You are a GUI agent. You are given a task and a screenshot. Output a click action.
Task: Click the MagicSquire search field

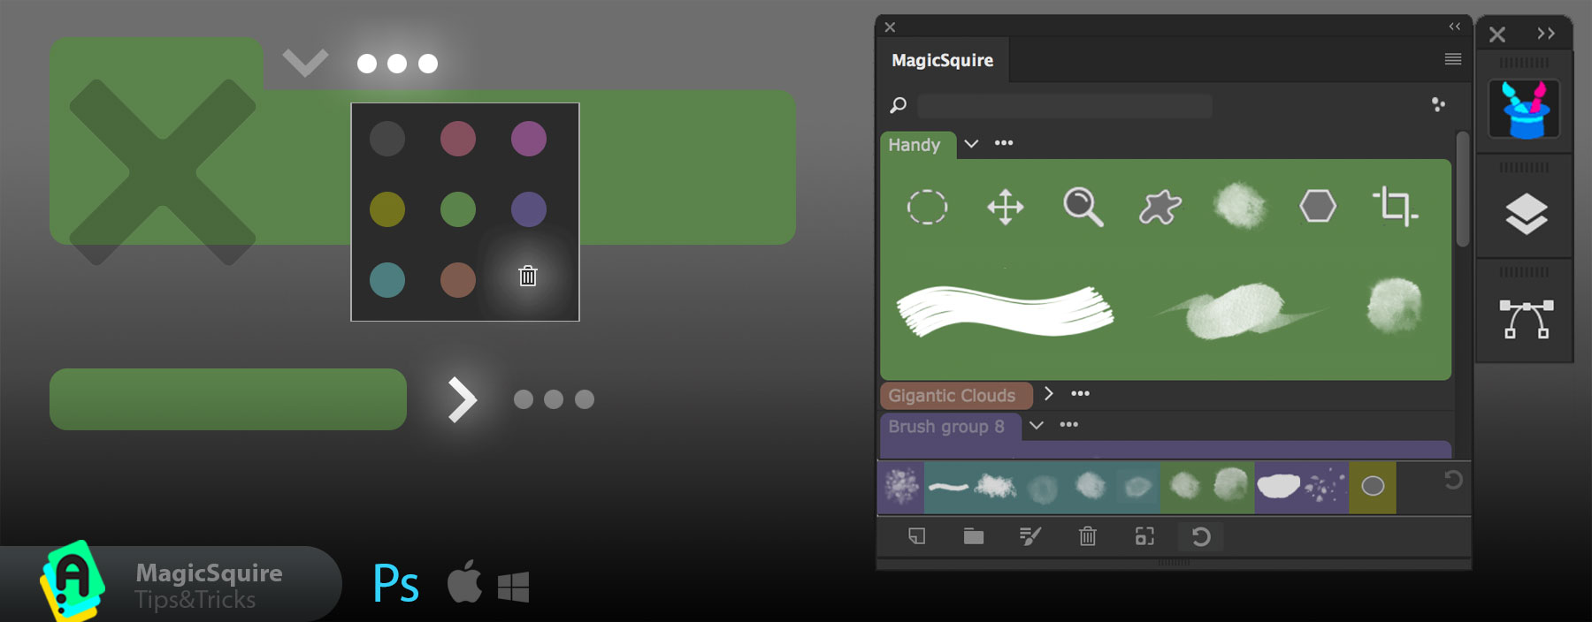1064,106
